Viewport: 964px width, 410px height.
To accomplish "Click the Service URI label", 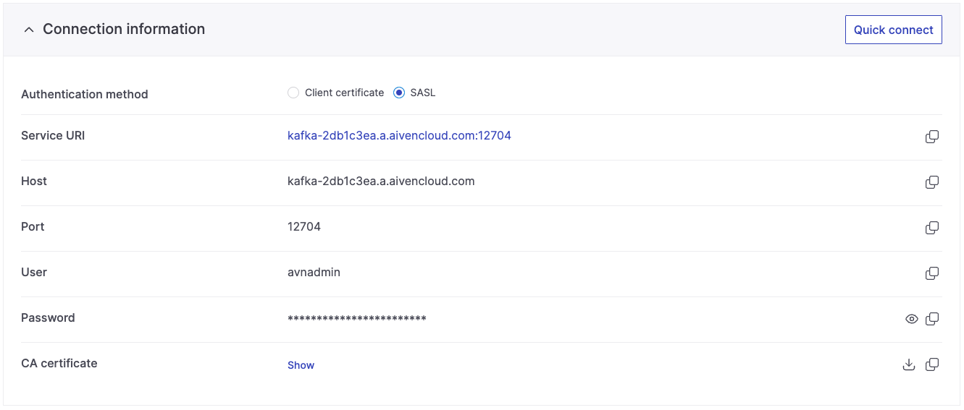I will pos(53,135).
